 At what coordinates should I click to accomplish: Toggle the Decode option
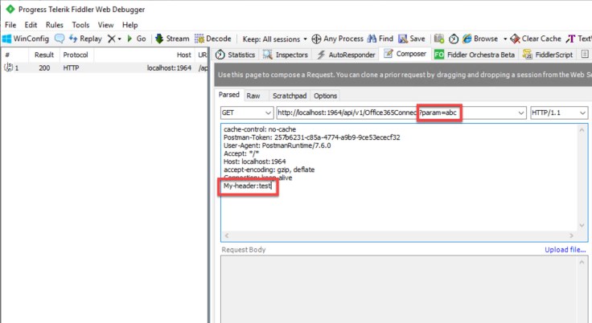(x=212, y=39)
